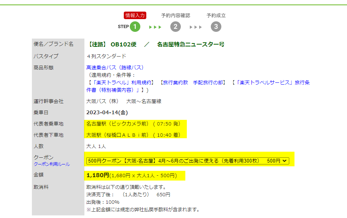
Task: Click the green step 1 circle
Action: pyautogui.click(x=135, y=27)
